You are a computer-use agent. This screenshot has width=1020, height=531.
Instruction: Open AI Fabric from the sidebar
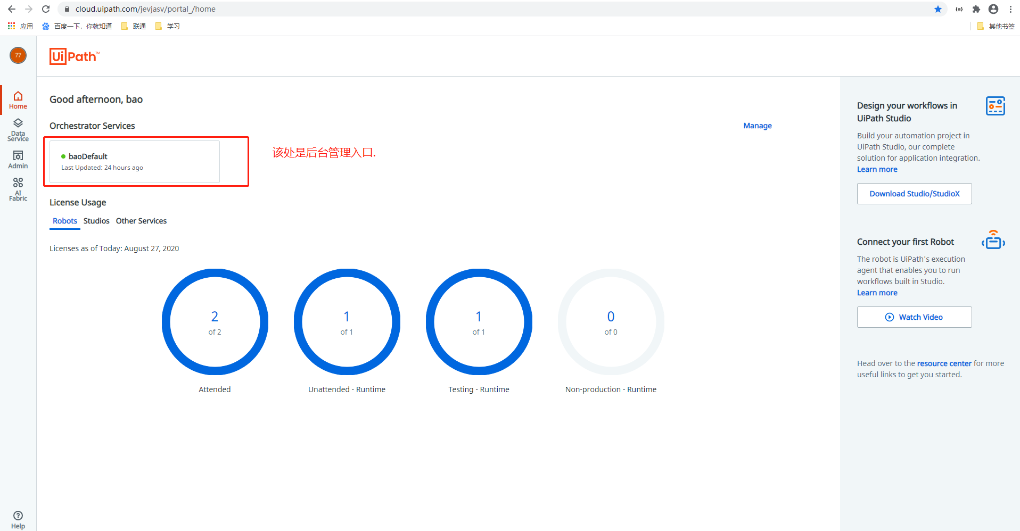tap(18, 189)
